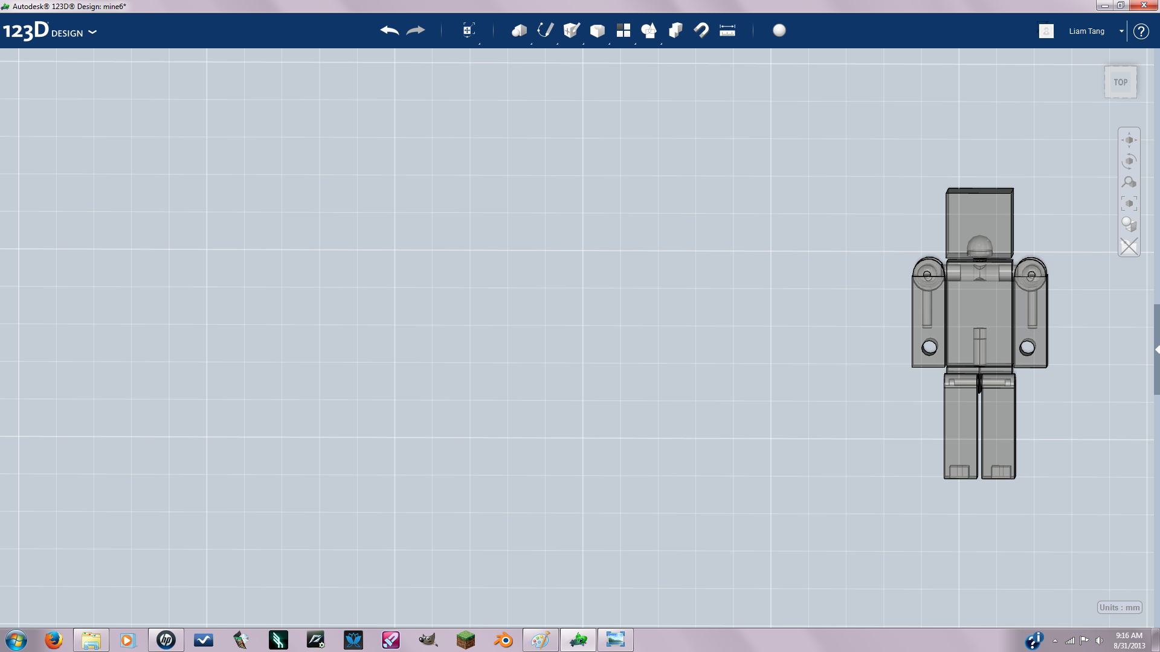This screenshot has height=652, width=1160.
Task: Click the user profile avatar
Action: click(x=1046, y=31)
